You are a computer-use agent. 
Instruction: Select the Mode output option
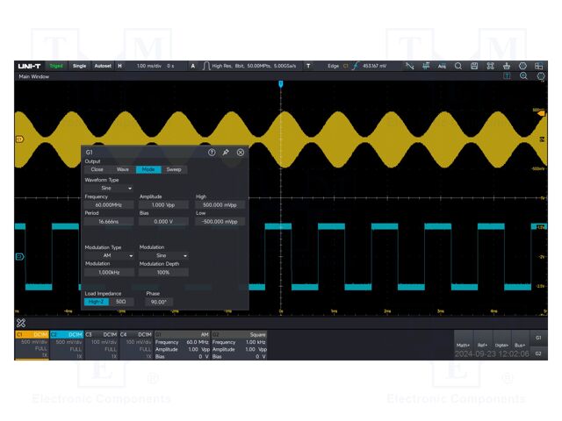pyautogui.click(x=148, y=169)
